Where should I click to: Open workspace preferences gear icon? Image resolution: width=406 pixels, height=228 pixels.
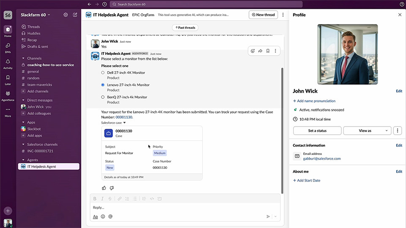66,15
